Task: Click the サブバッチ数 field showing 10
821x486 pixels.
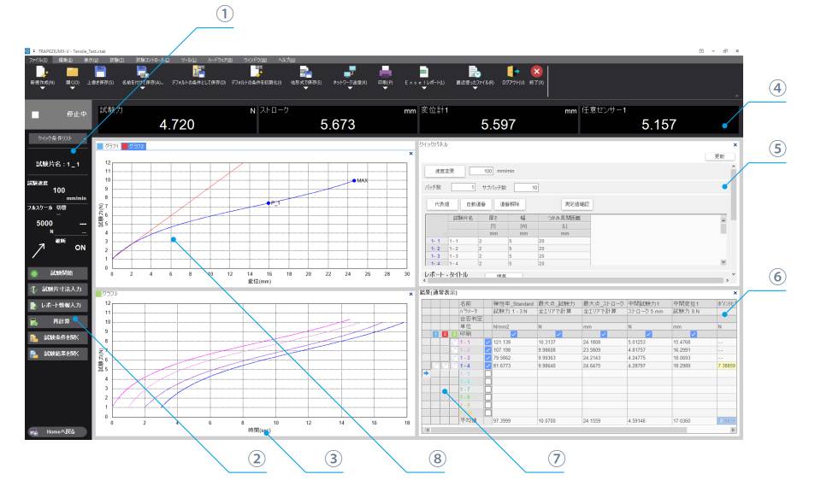Action: pyautogui.click(x=526, y=187)
